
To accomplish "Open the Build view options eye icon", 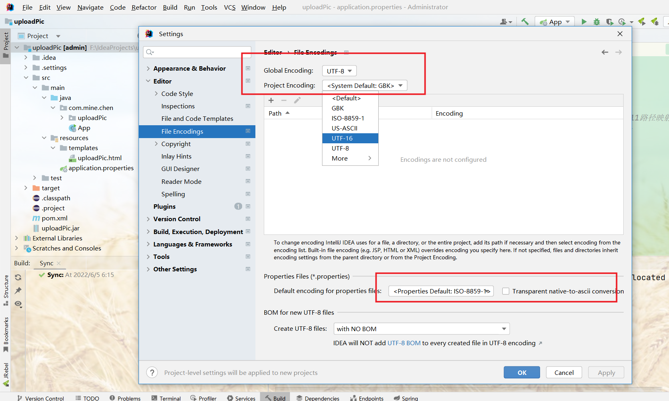I will point(18,304).
